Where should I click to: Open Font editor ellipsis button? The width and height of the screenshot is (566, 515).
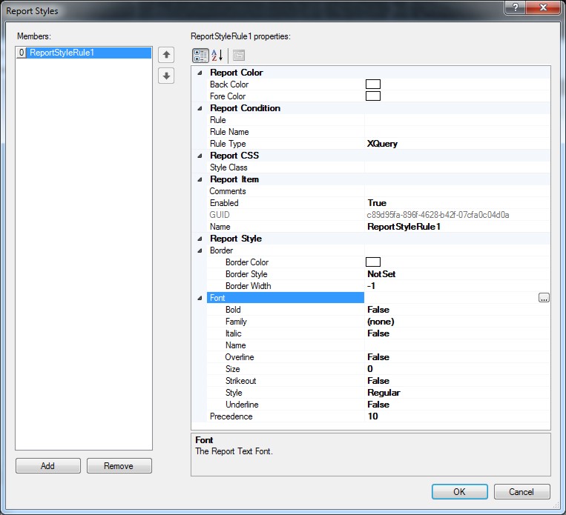pos(544,298)
